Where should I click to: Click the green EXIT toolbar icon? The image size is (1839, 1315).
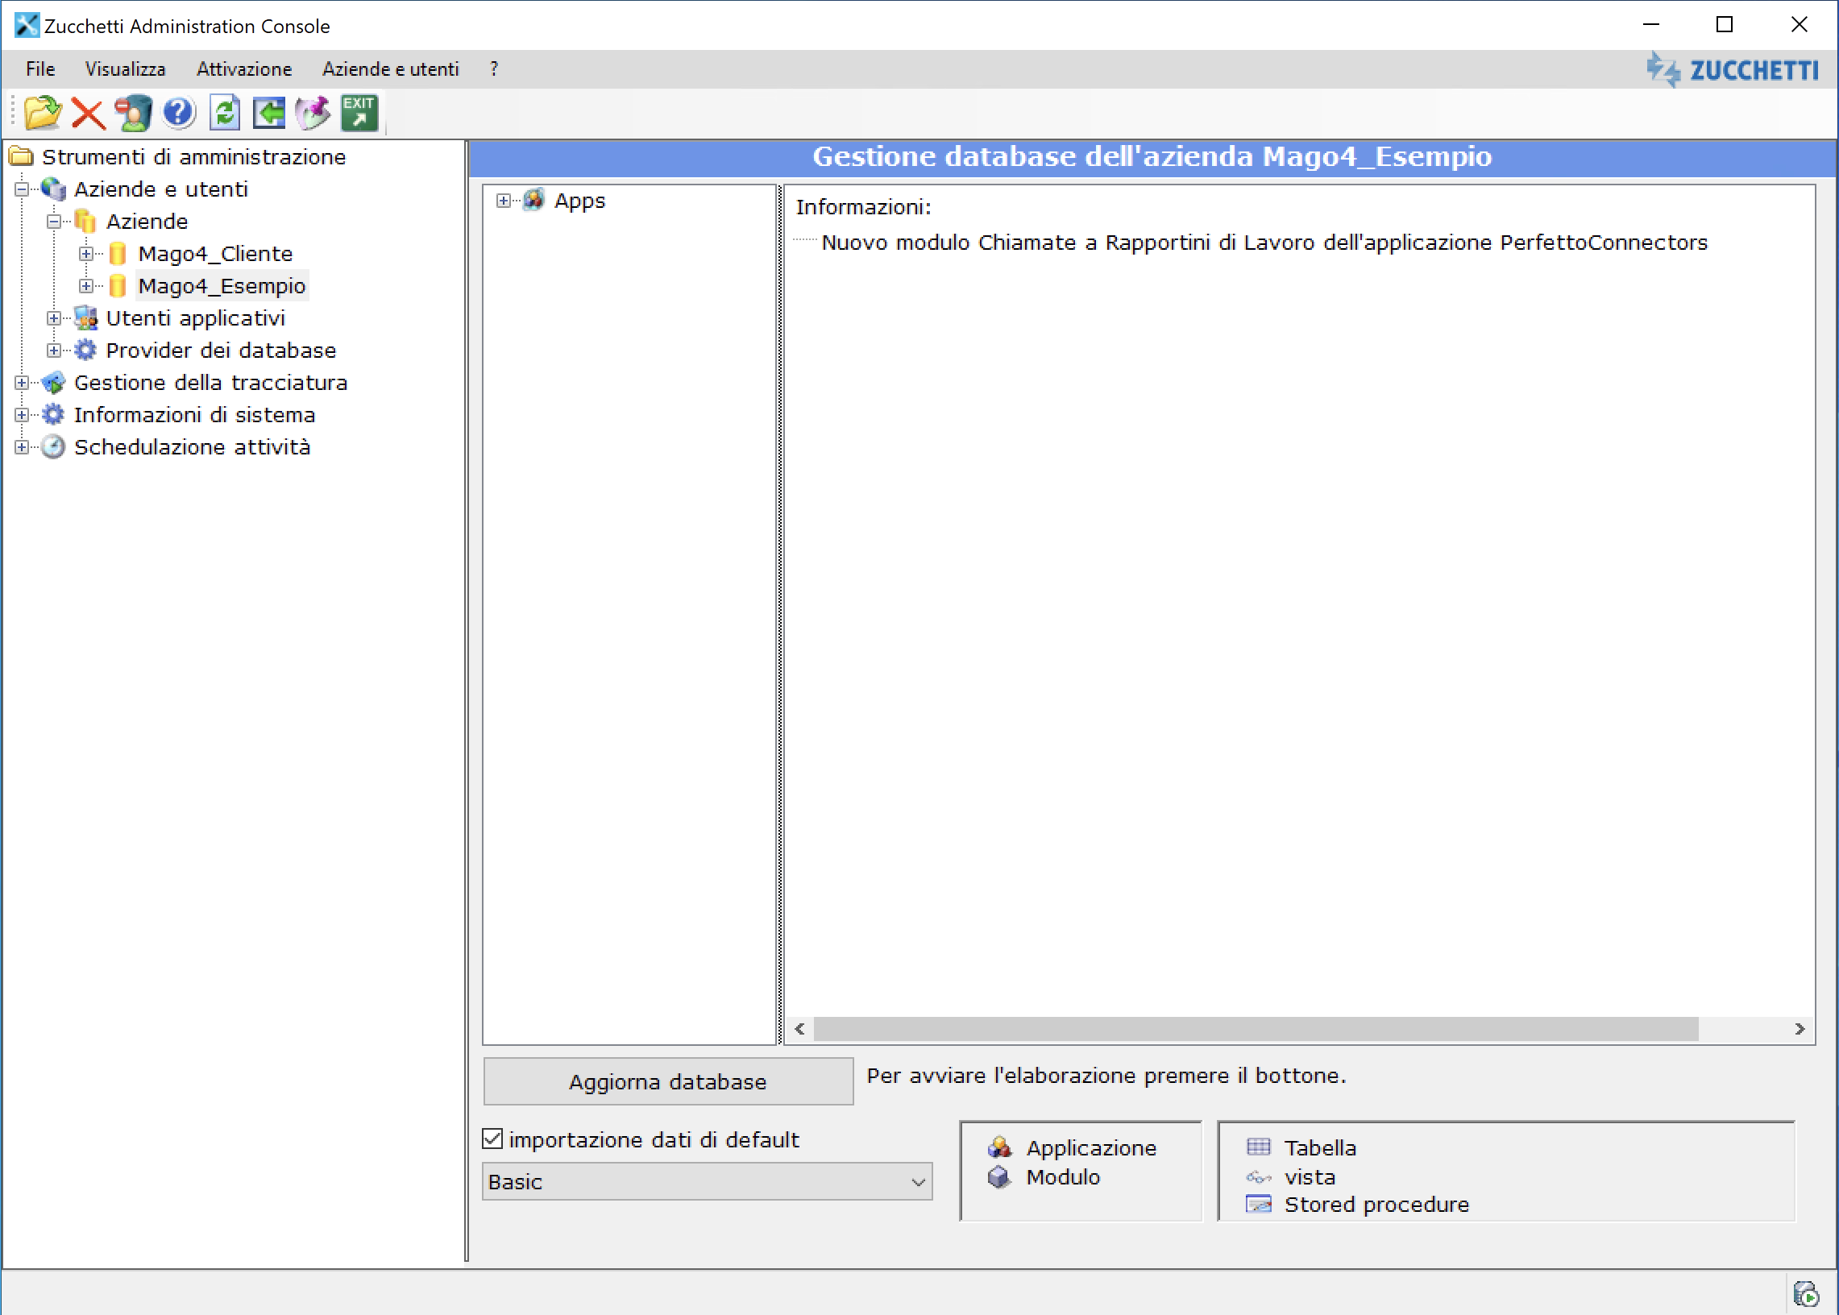[x=359, y=113]
